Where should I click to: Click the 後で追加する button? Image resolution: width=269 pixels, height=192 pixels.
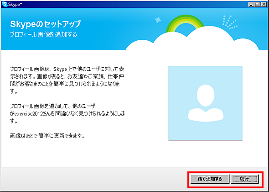[210, 179]
